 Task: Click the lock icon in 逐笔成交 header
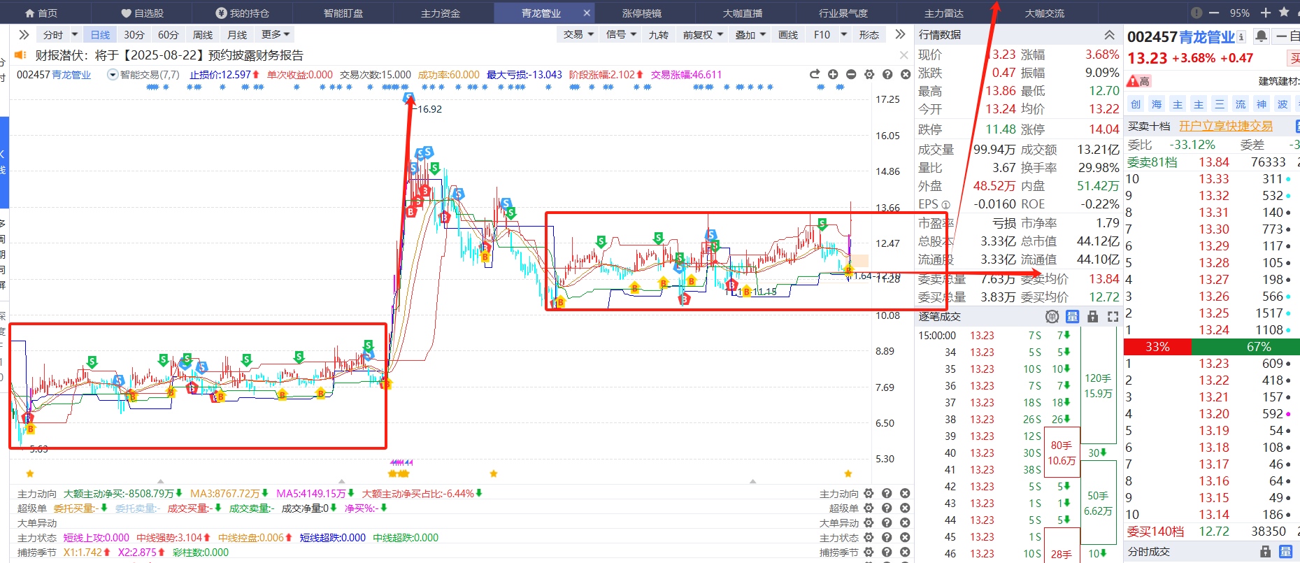[1092, 317]
